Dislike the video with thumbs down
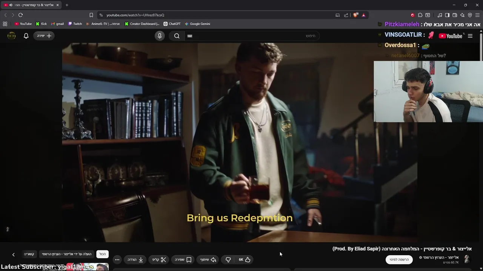The height and width of the screenshot is (271, 483). [228, 259]
